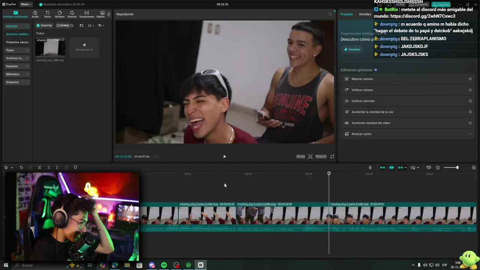480x270 pixels.
Task: Toggle auto snapping in timeline
Action: click(391, 168)
